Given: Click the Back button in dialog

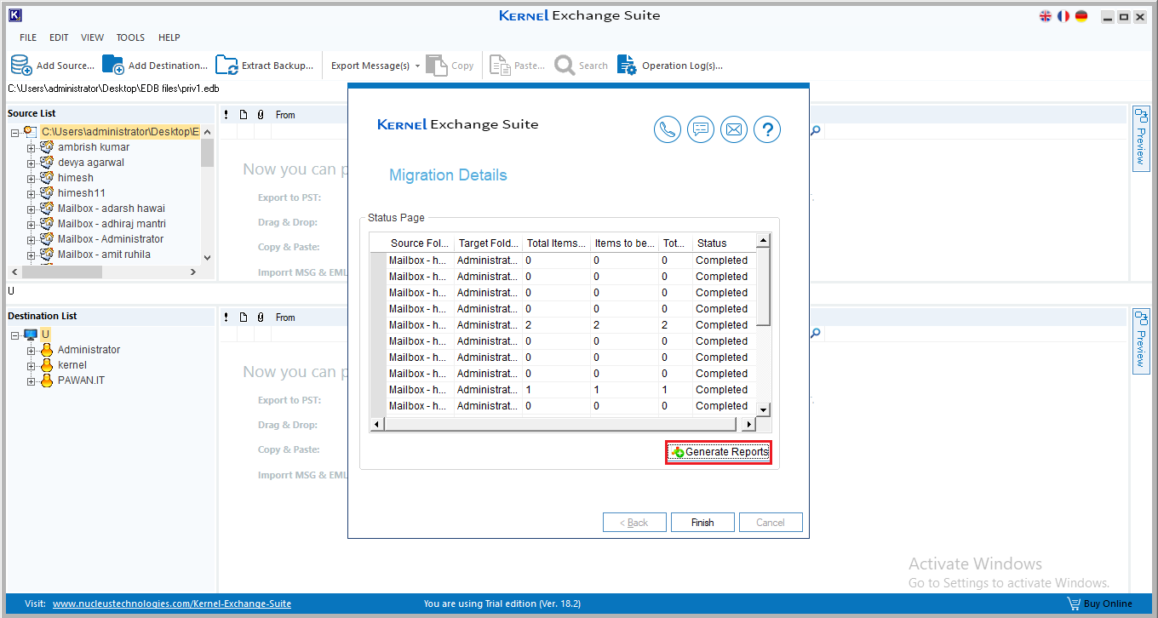Looking at the screenshot, I should click(x=634, y=523).
